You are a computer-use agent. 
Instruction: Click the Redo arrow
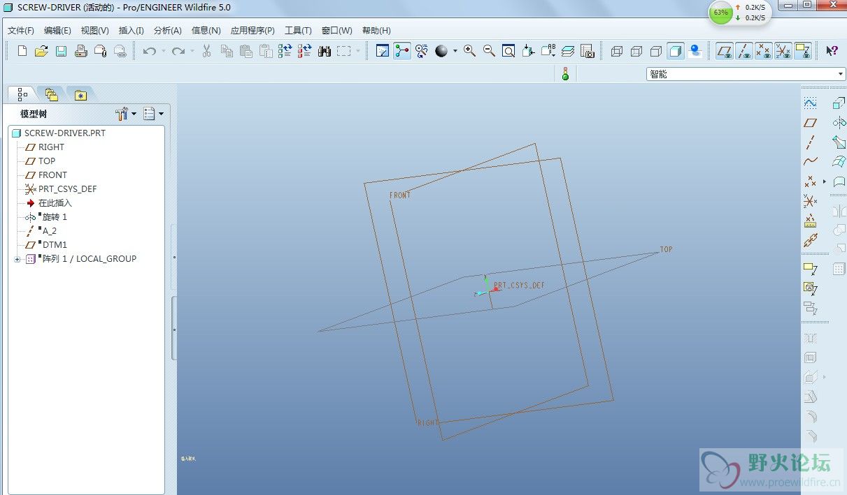coord(178,51)
